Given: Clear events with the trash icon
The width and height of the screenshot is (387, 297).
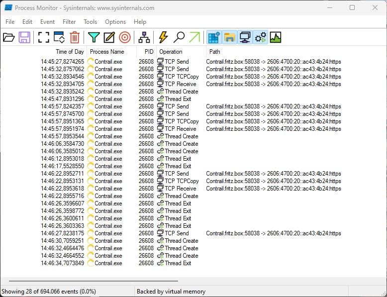Looking at the screenshot, I should [x=75, y=37].
